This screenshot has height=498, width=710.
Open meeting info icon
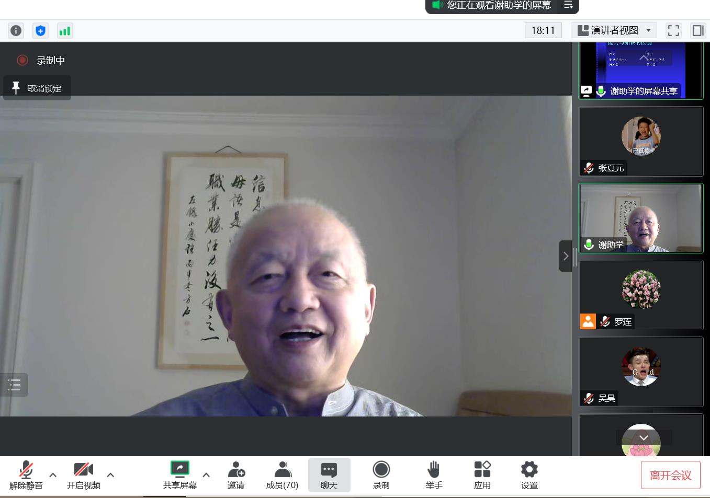[x=16, y=31]
